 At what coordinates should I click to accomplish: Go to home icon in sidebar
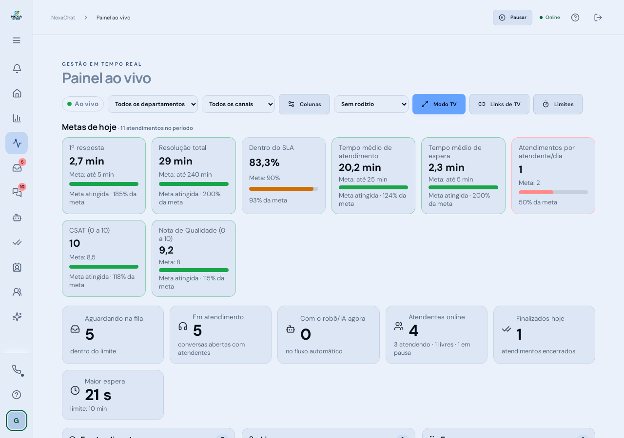coord(17,93)
